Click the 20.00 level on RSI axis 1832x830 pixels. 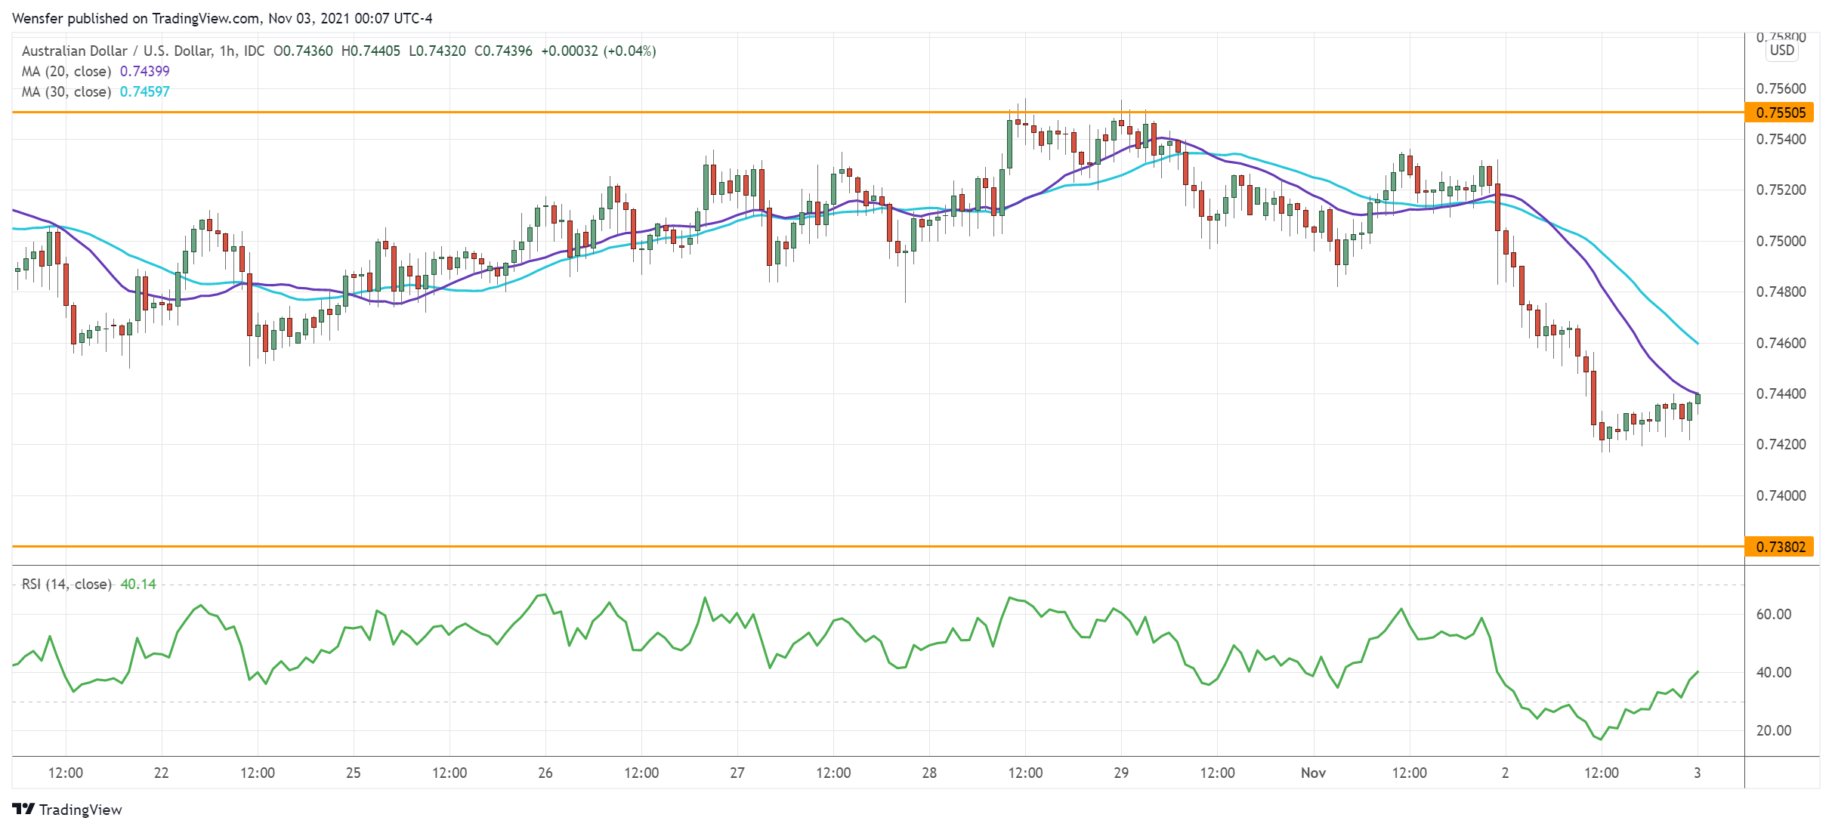pyautogui.click(x=1773, y=730)
